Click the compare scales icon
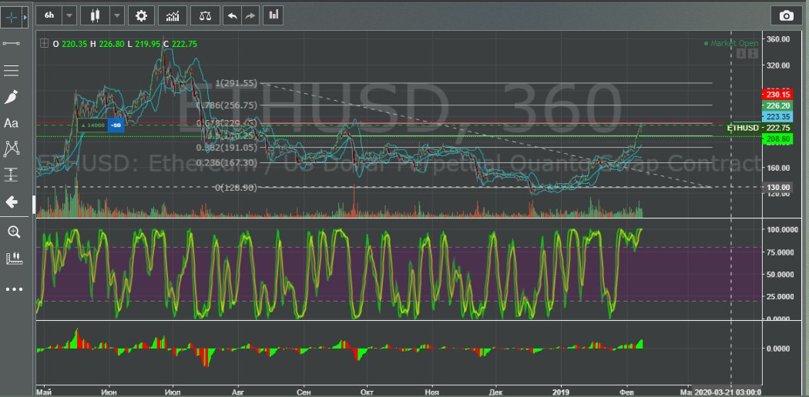 pos(205,15)
